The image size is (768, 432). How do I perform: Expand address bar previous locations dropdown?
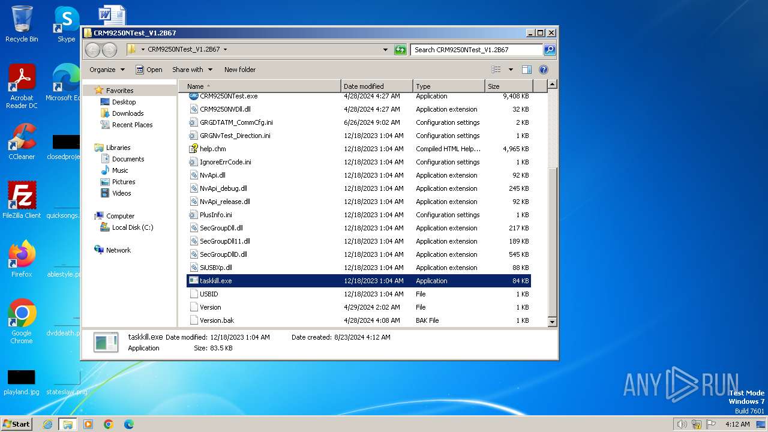coord(385,50)
